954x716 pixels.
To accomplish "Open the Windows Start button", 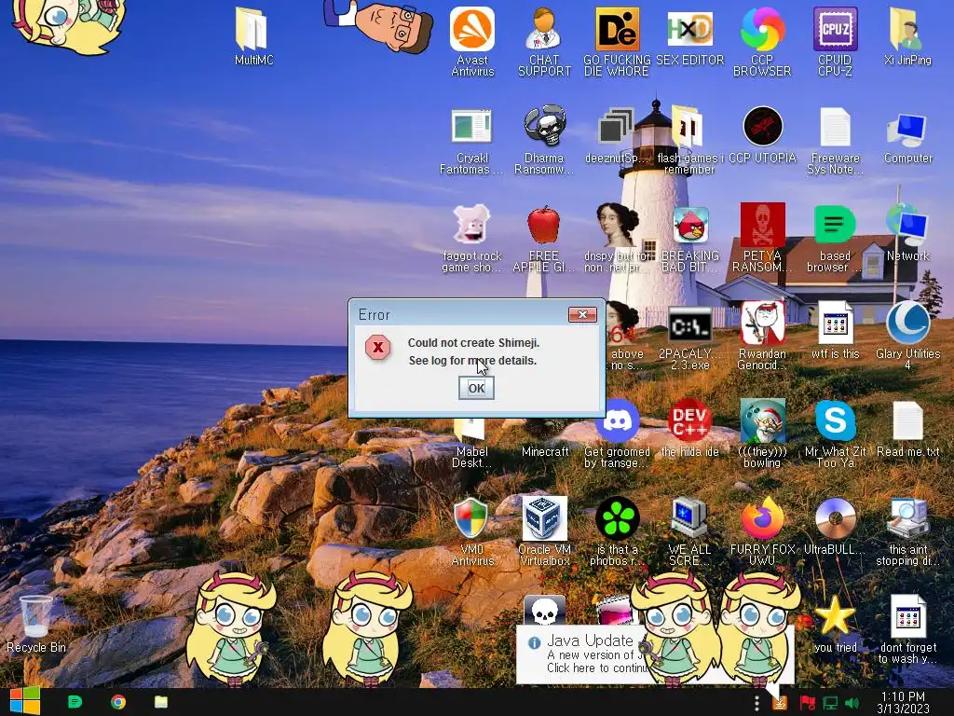I will coord(24,702).
